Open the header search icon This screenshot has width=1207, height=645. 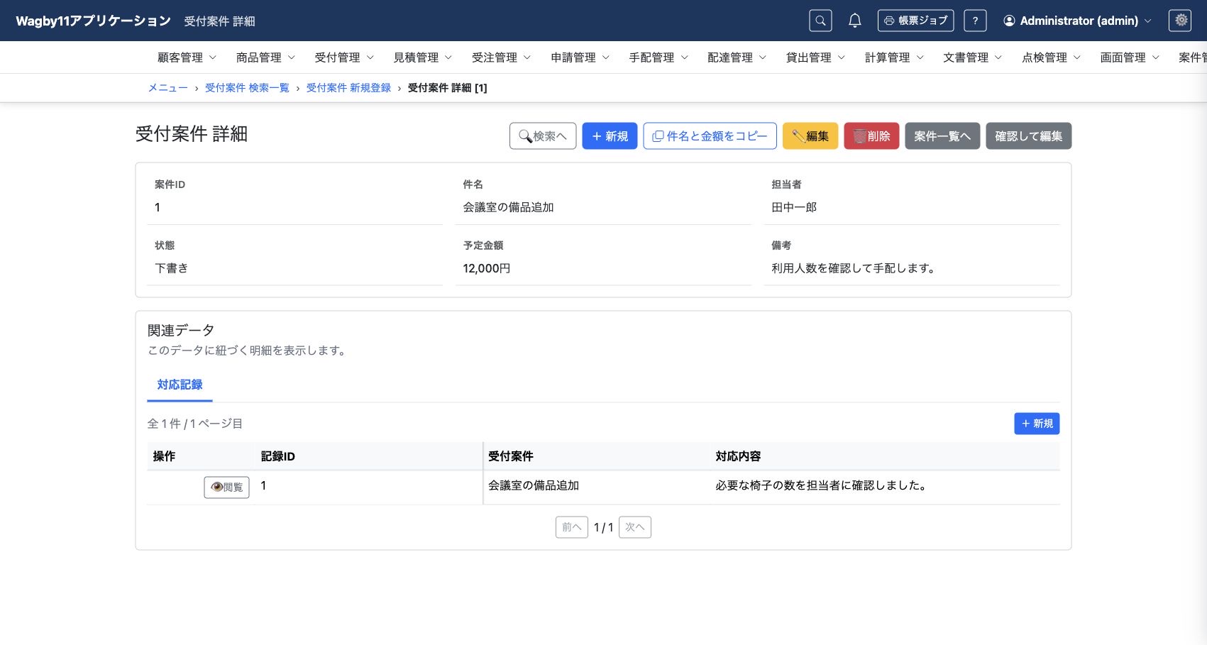point(820,21)
